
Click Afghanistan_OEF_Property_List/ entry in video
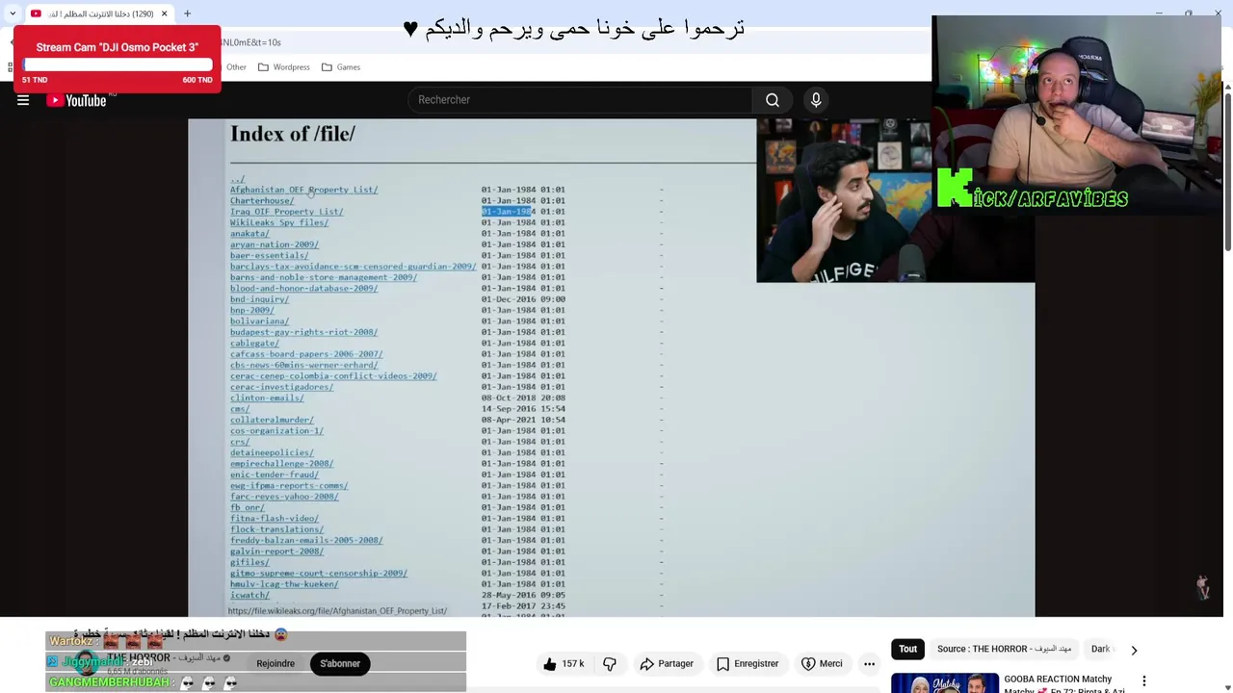[303, 190]
